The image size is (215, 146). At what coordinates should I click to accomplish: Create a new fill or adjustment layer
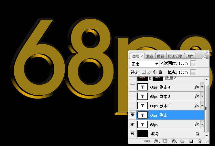174,141
